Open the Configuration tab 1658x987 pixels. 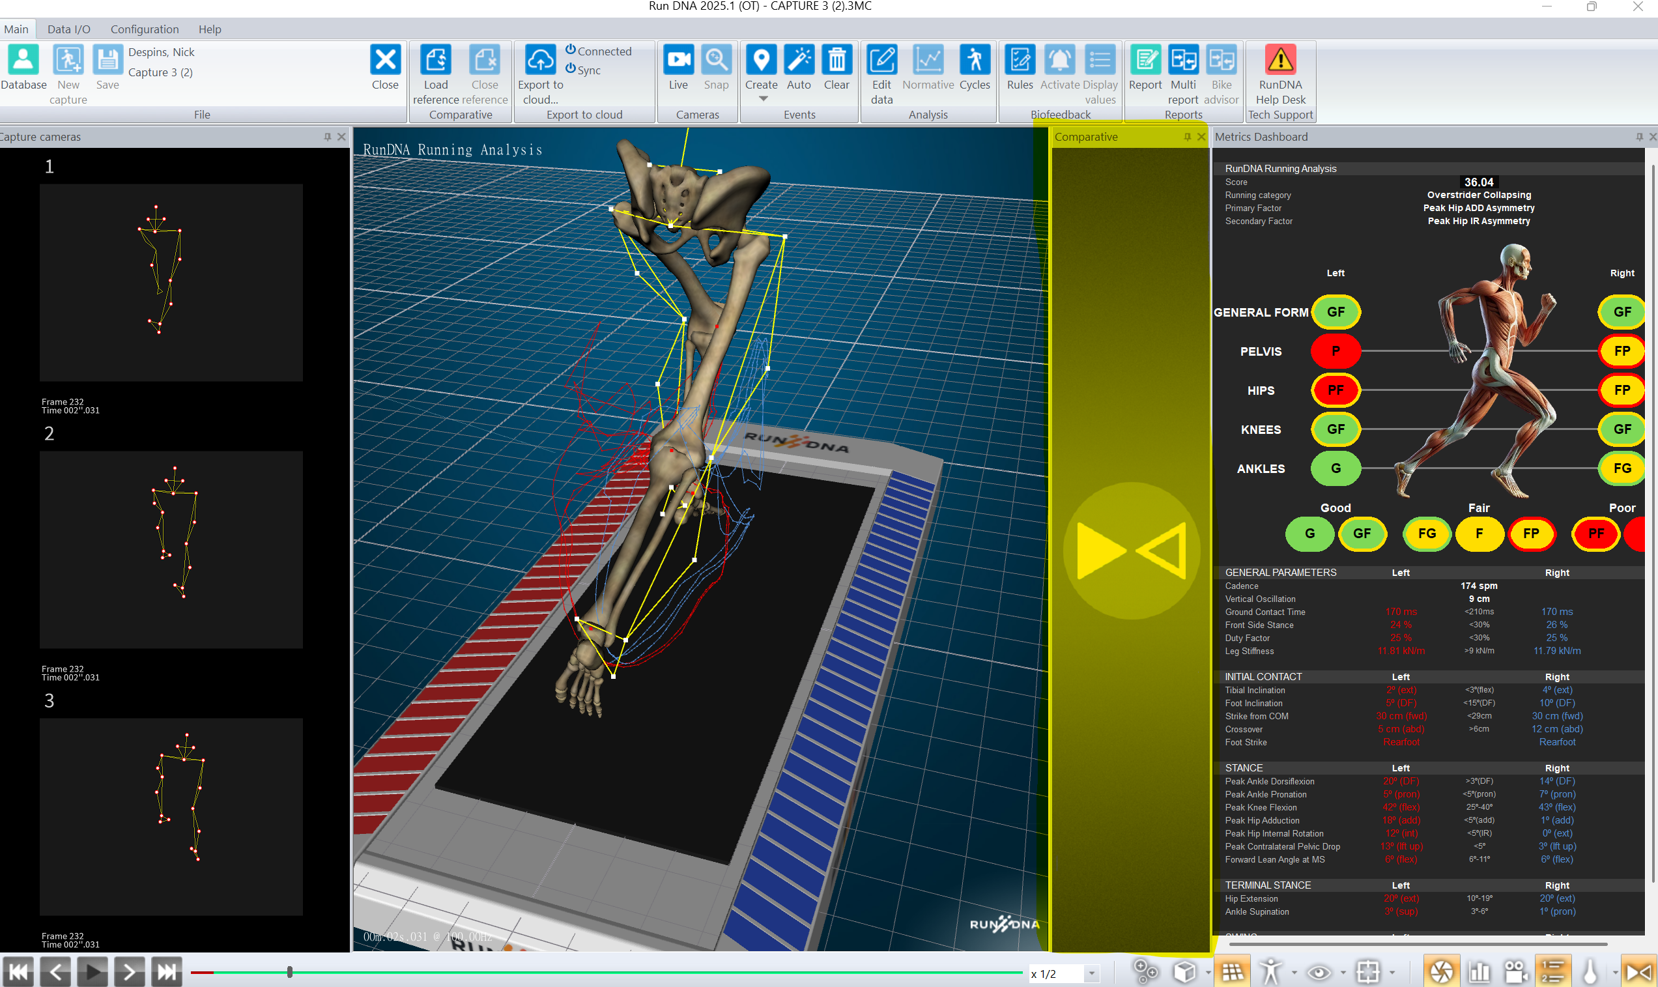pos(145,29)
